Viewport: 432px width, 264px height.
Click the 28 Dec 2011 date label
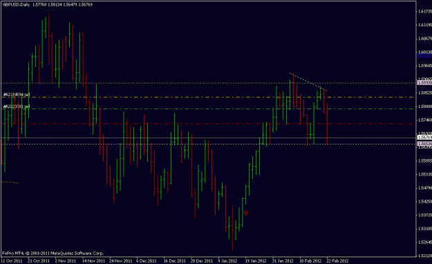click(x=202, y=261)
